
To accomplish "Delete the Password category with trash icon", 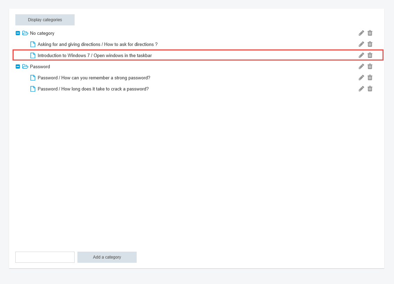I will click(x=370, y=66).
